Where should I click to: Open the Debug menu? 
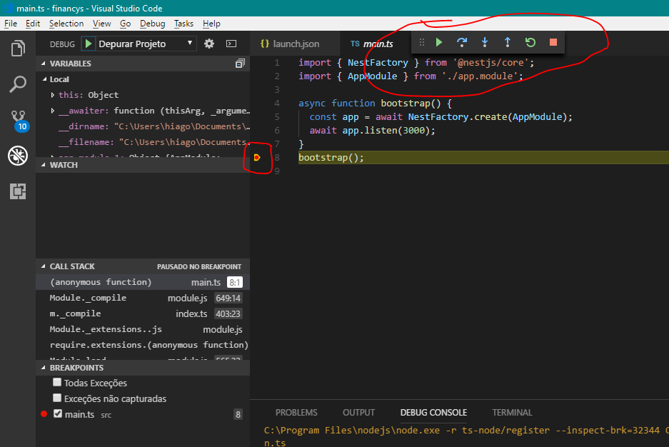click(x=152, y=24)
